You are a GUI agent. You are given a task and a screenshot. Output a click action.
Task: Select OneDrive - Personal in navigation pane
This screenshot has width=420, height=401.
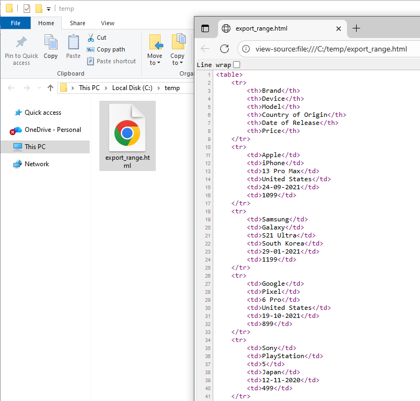click(53, 130)
